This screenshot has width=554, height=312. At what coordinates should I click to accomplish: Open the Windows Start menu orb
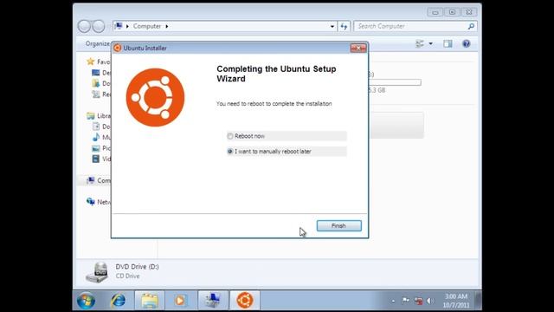click(x=86, y=301)
